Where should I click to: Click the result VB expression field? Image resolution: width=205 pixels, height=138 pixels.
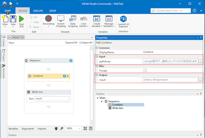click(x=170, y=80)
